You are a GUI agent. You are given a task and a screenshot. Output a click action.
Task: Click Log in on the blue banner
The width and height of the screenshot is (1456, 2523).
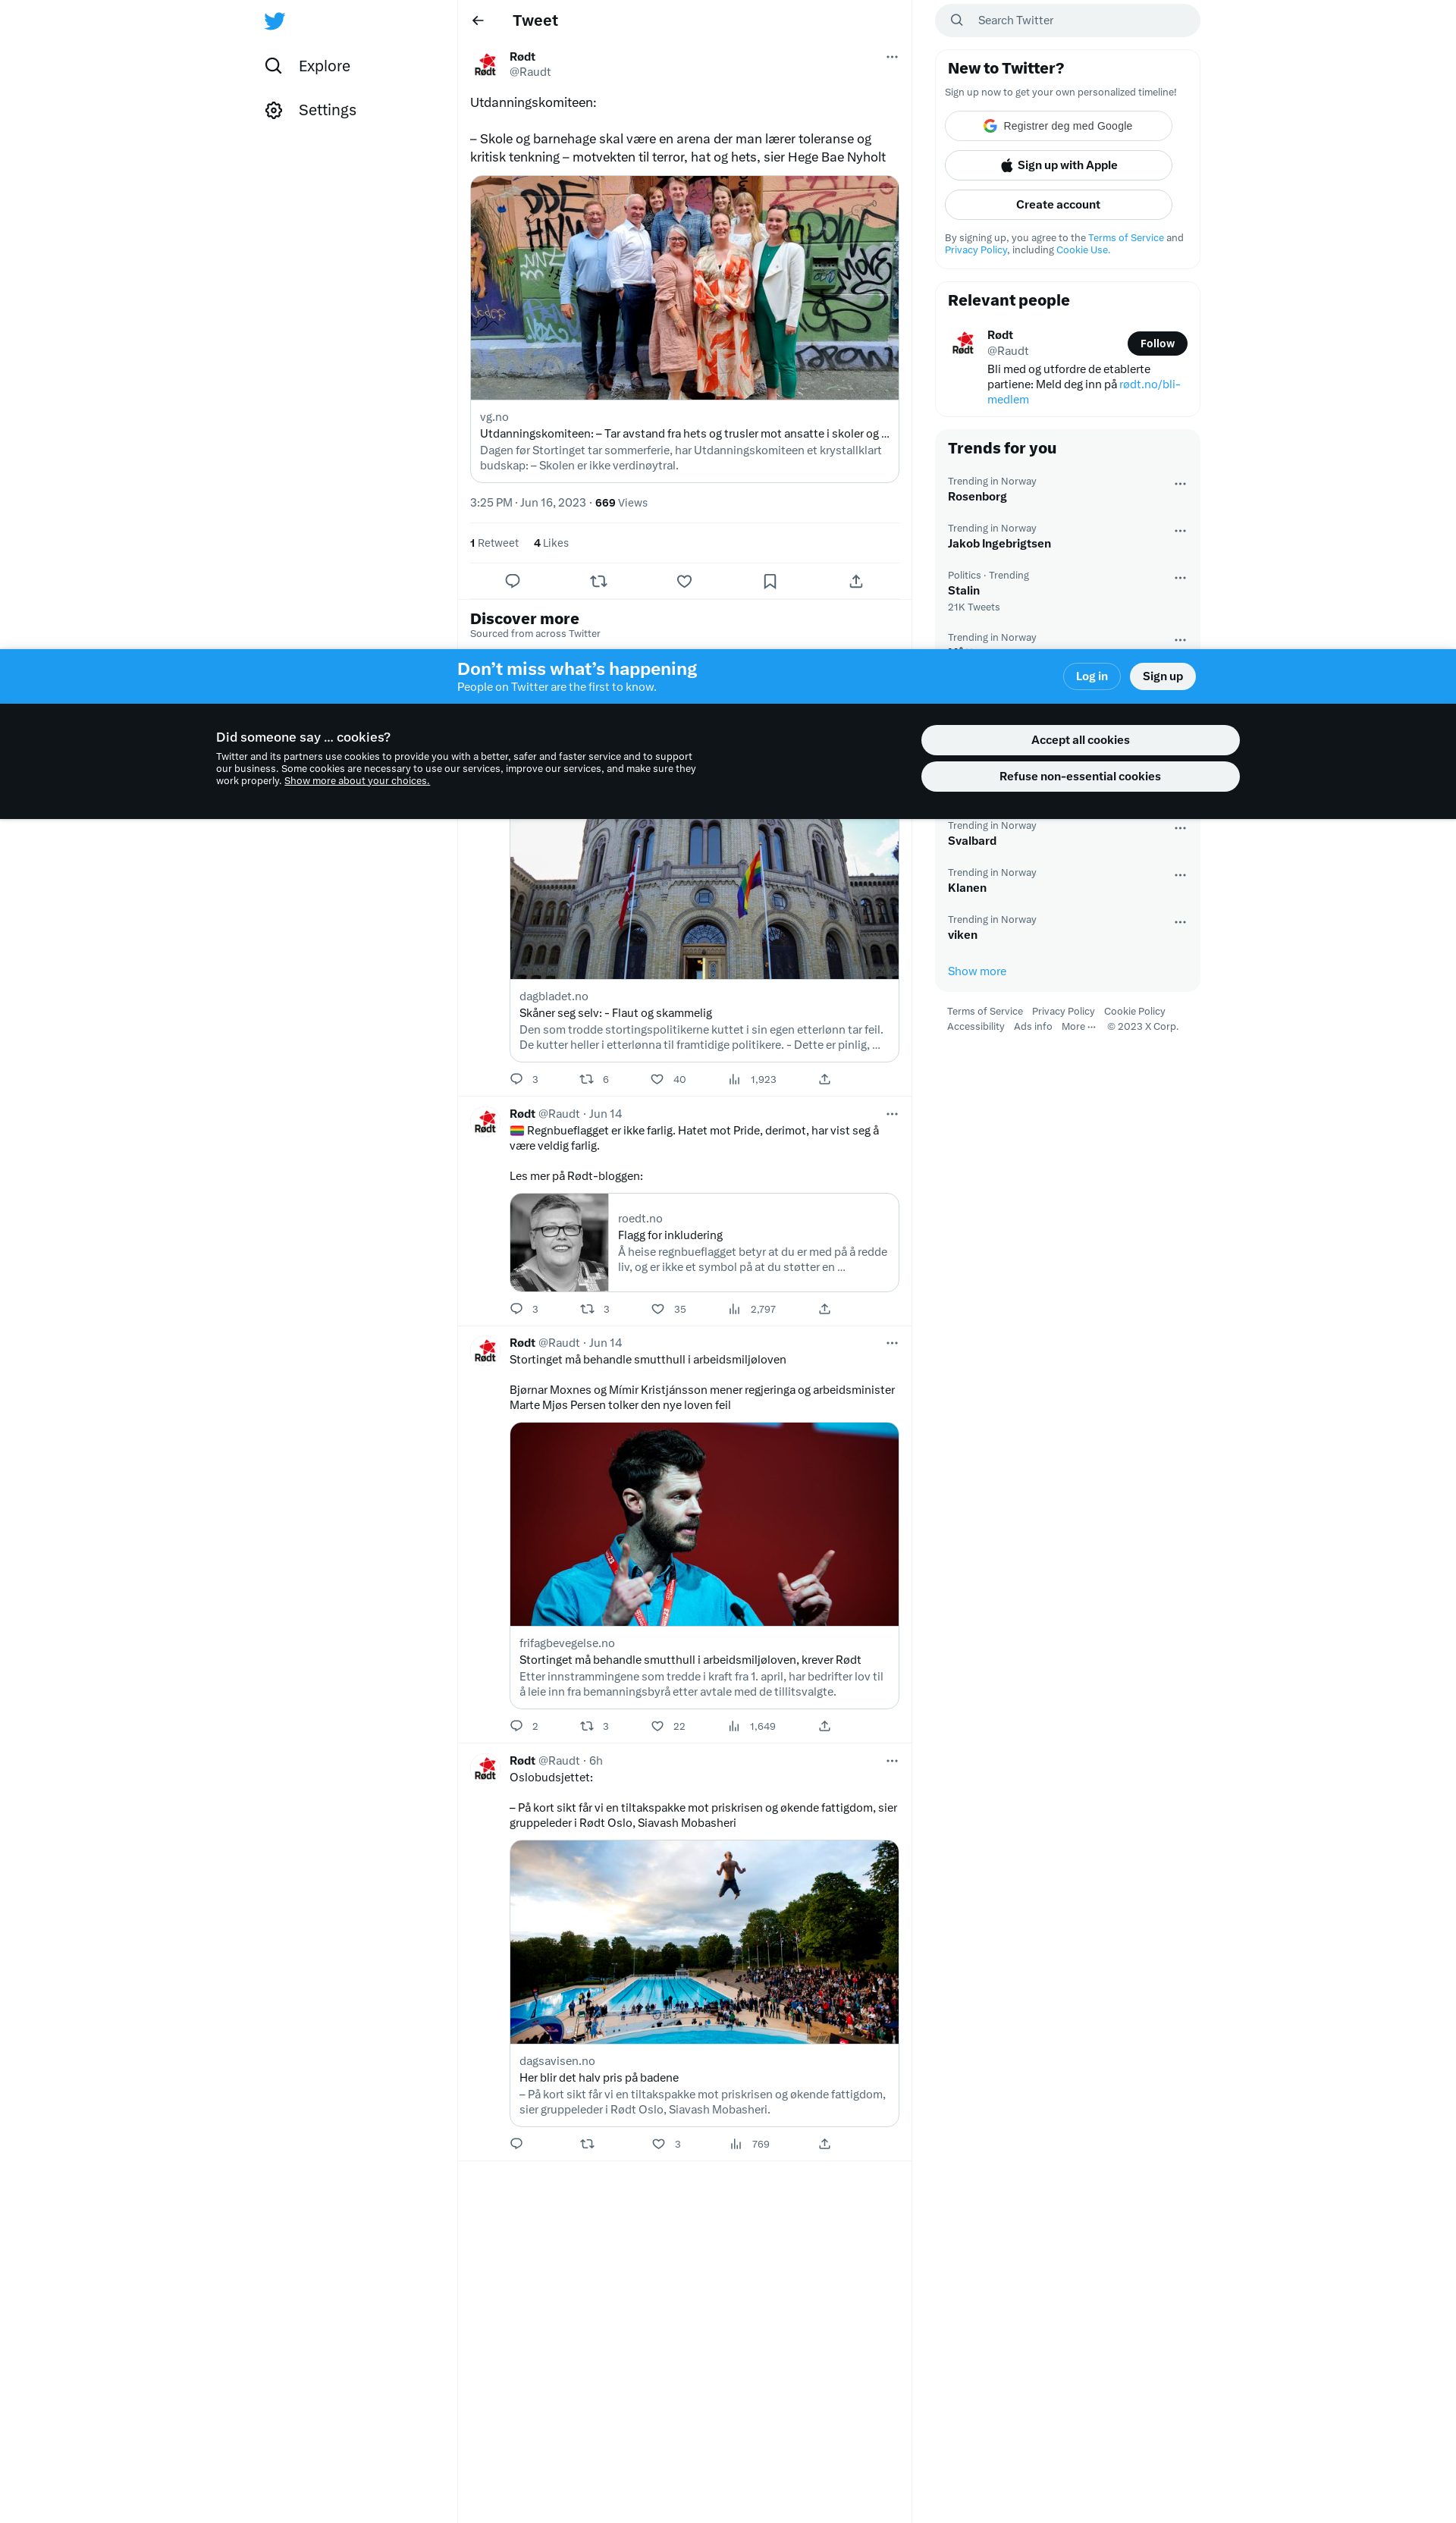coord(1091,677)
